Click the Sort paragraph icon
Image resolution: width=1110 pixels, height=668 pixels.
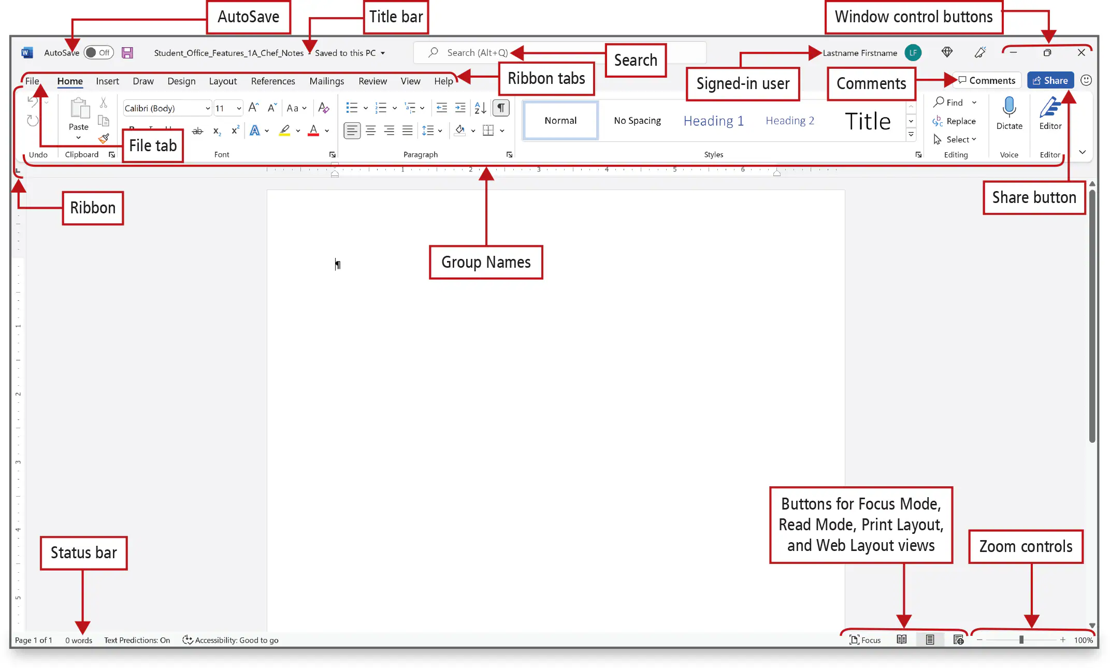click(480, 108)
